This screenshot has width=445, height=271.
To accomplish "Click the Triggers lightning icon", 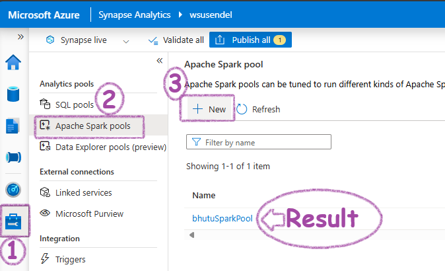I will (44, 258).
